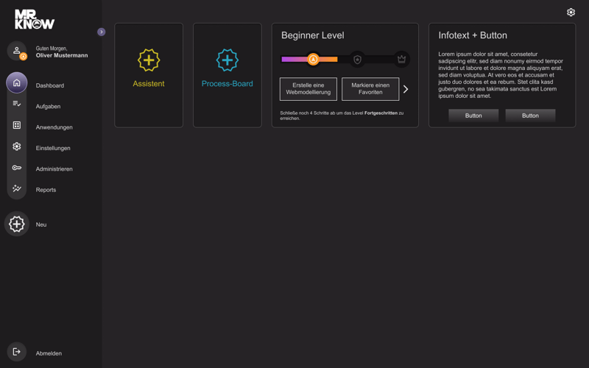Select the Dashboard menu label
Viewport: 589px width, 368px height.
pos(50,85)
